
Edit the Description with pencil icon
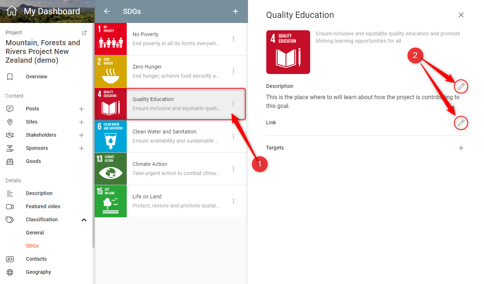tap(461, 86)
